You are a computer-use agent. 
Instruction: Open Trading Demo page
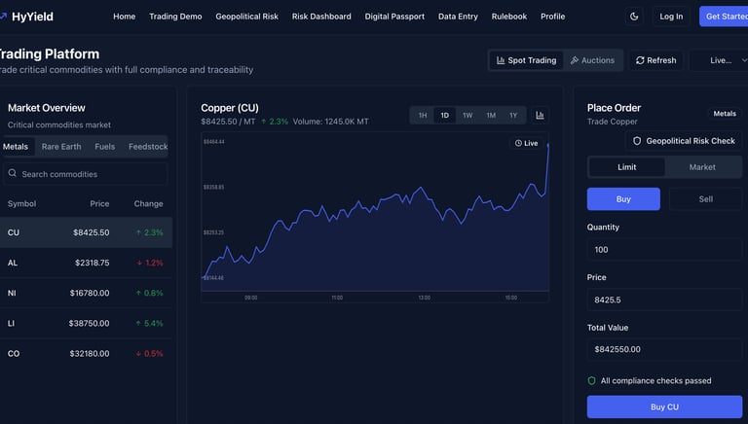point(175,17)
